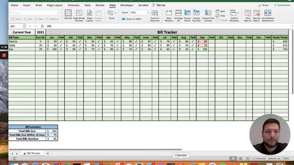Click the vertical scrollbar
The height and width of the screenshot is (165, 294).
point(293,62)
